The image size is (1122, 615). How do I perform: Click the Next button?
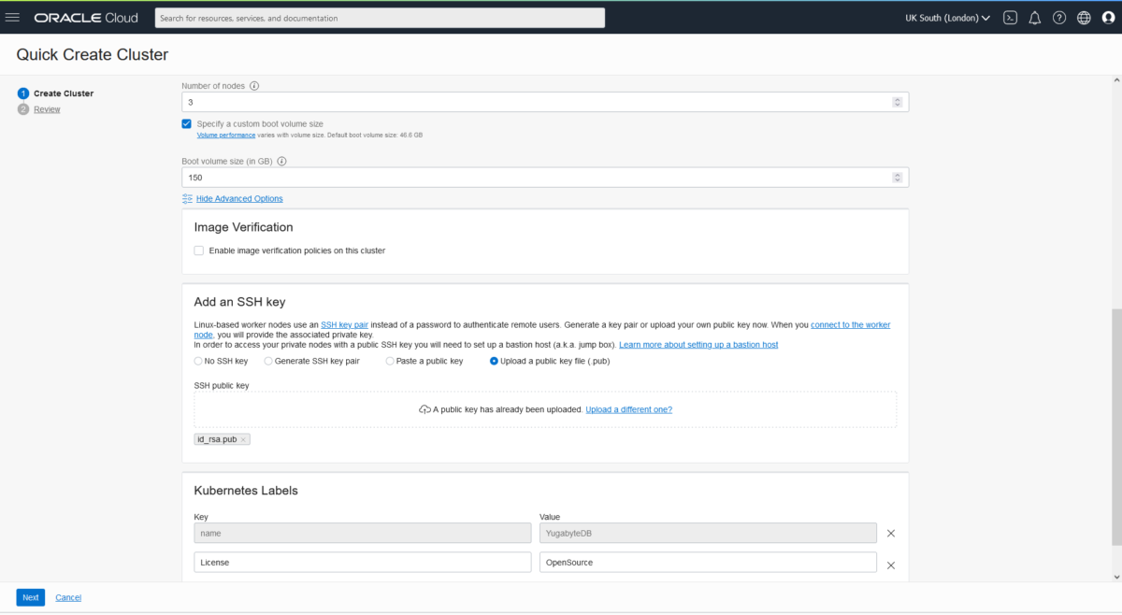(29, 596)
